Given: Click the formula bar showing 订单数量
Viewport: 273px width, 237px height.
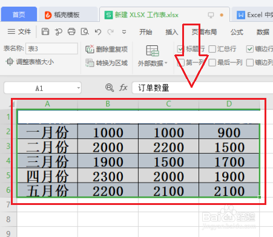Looking at the screenshot, I should [x=202, y=88].
